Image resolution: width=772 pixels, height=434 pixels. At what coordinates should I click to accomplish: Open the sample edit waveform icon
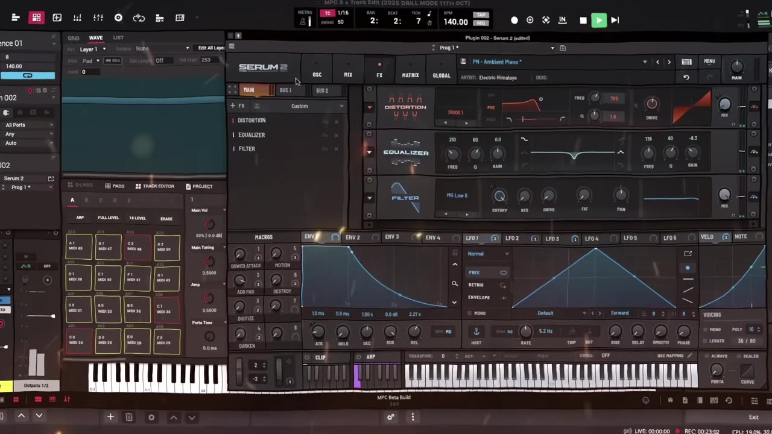(57, 18)
